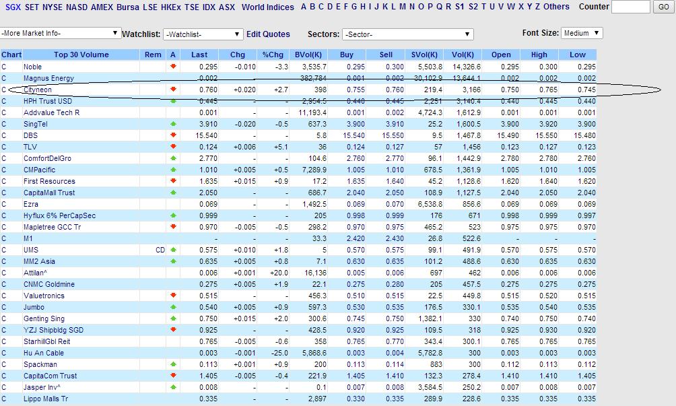The width and height of the screenshot is (676, 406).
Task: Open the M1 stock link
Action: point(28,238)
